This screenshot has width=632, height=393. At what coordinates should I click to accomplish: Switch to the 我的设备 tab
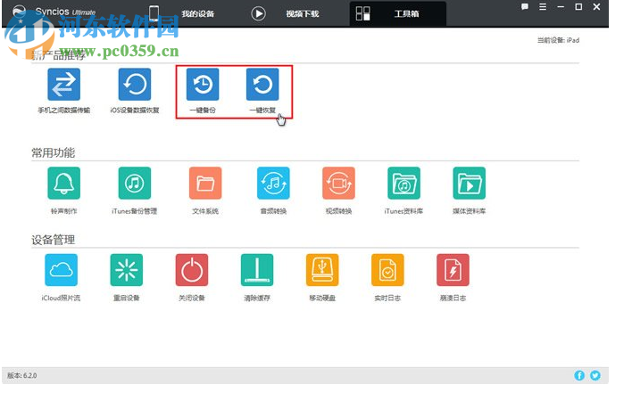click(x=182, y=13)
